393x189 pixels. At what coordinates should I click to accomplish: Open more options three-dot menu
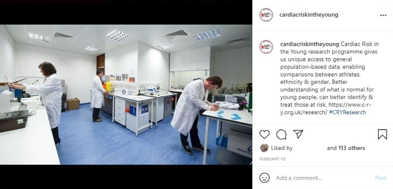[383, 15]
